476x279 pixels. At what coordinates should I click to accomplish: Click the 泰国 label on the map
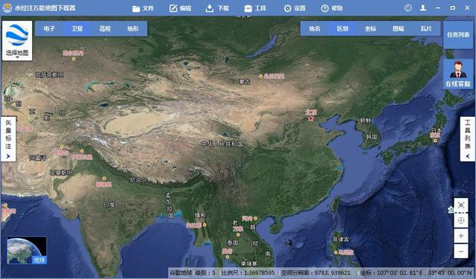click(x=233, y=243)
